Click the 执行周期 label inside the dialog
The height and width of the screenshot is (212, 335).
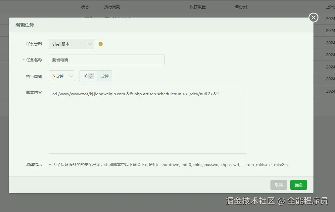point(34,76)
